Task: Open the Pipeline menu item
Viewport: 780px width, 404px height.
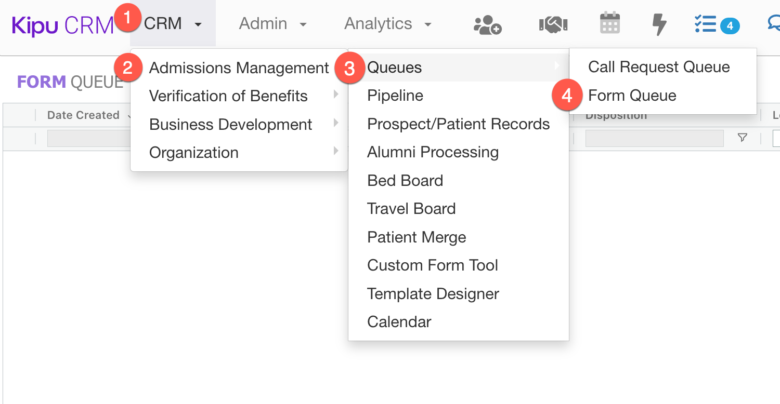Action: (x=395, y=96)
